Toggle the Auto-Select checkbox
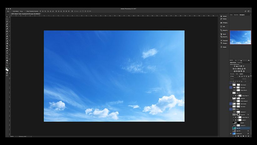The width and height of the screenshot is (257, 145). point(12,11)
